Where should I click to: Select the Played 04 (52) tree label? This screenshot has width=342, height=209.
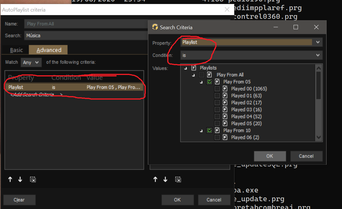(x=246, y=117)
